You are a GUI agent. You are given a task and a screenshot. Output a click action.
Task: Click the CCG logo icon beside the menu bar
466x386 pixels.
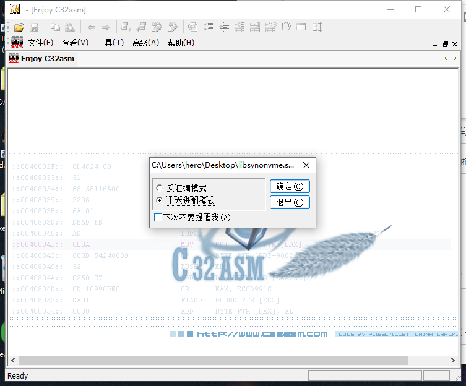click(x=17, y=43)
